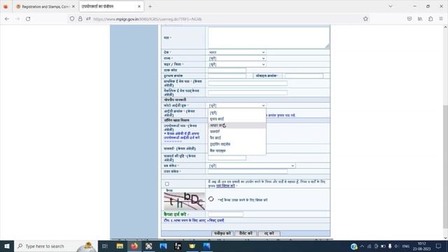This screenshot has width=448, height=252.
Task: Open Task View on the taskbar
Action: pyautogui.click(x=104, y=246)
